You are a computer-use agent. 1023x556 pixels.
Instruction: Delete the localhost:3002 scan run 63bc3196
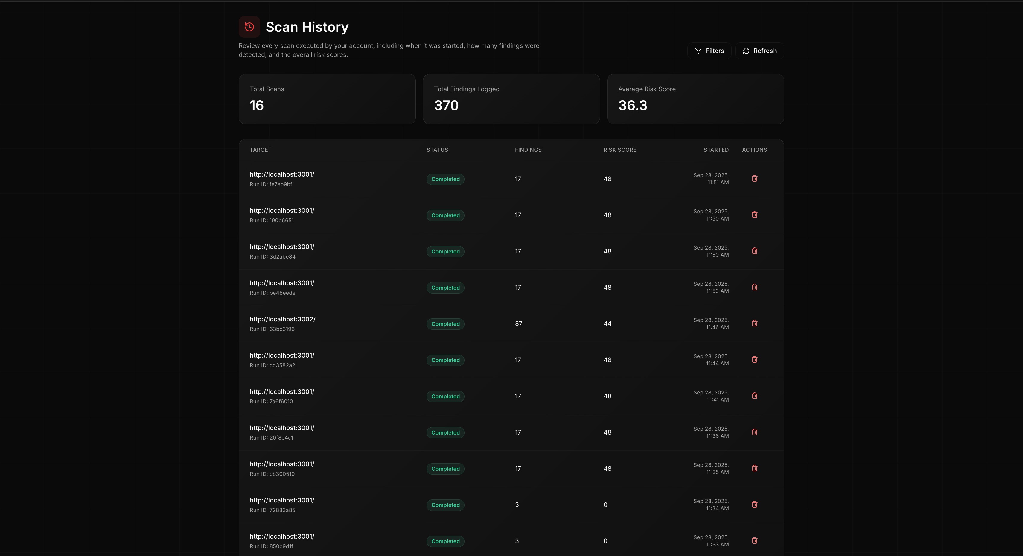[755, 323]
